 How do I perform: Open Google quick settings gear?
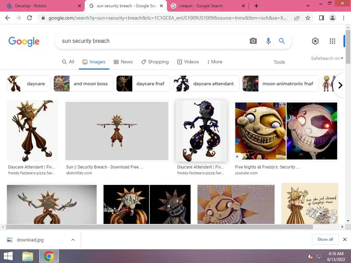pos(315,41)
